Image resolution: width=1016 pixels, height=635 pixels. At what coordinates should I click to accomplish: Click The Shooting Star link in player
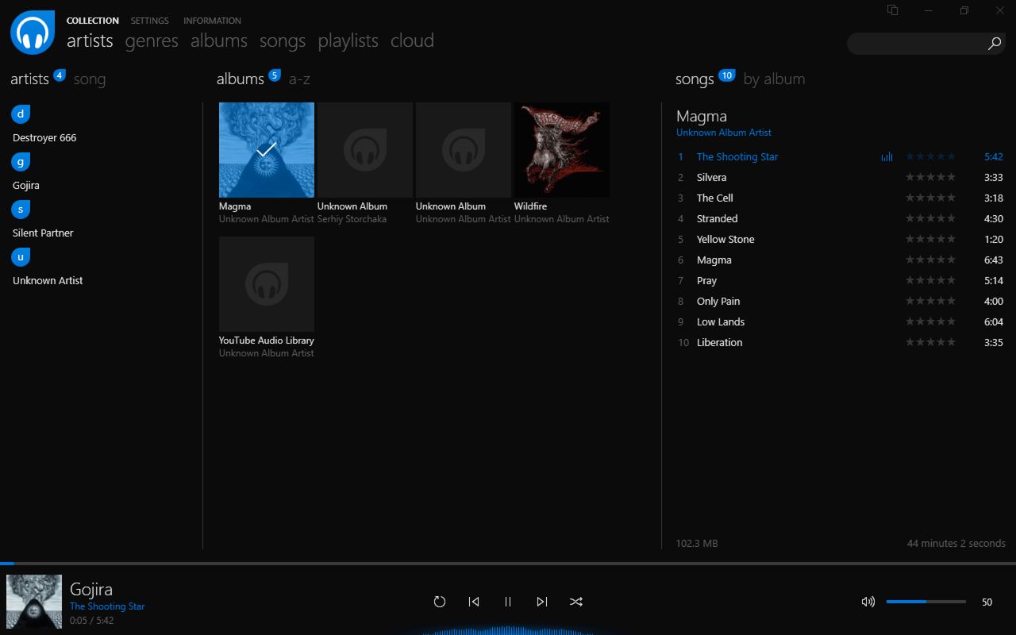click(x=107, y=606)
